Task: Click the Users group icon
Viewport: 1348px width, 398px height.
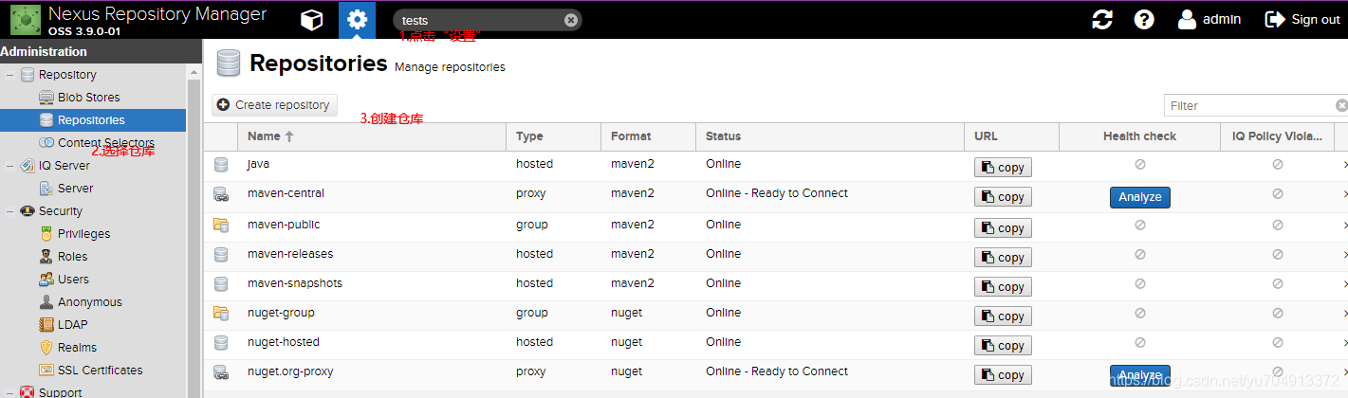Action: [x=46, y=280]
